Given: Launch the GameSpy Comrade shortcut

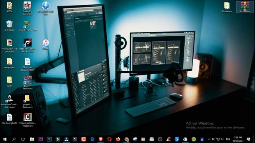Looking at the screenshot, I should 27,8.
